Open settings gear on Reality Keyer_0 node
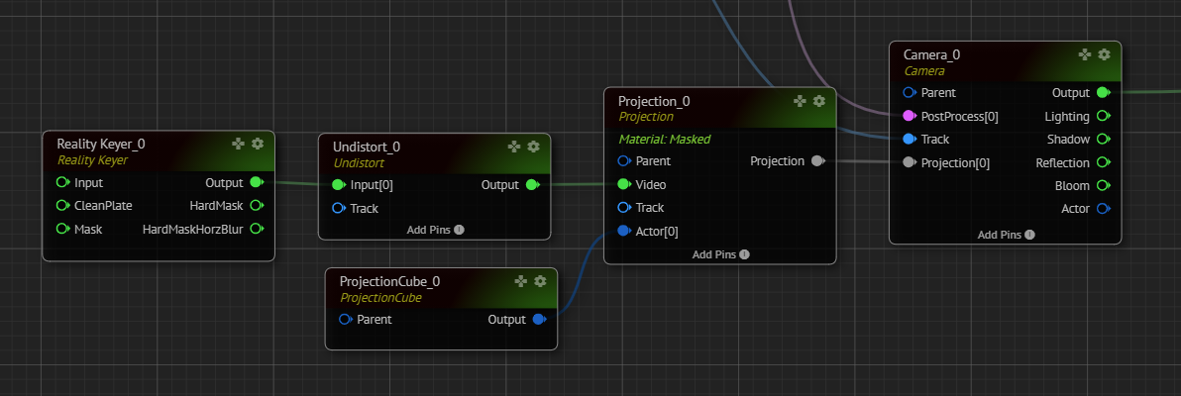The image size is (1181, 396). 258,144
